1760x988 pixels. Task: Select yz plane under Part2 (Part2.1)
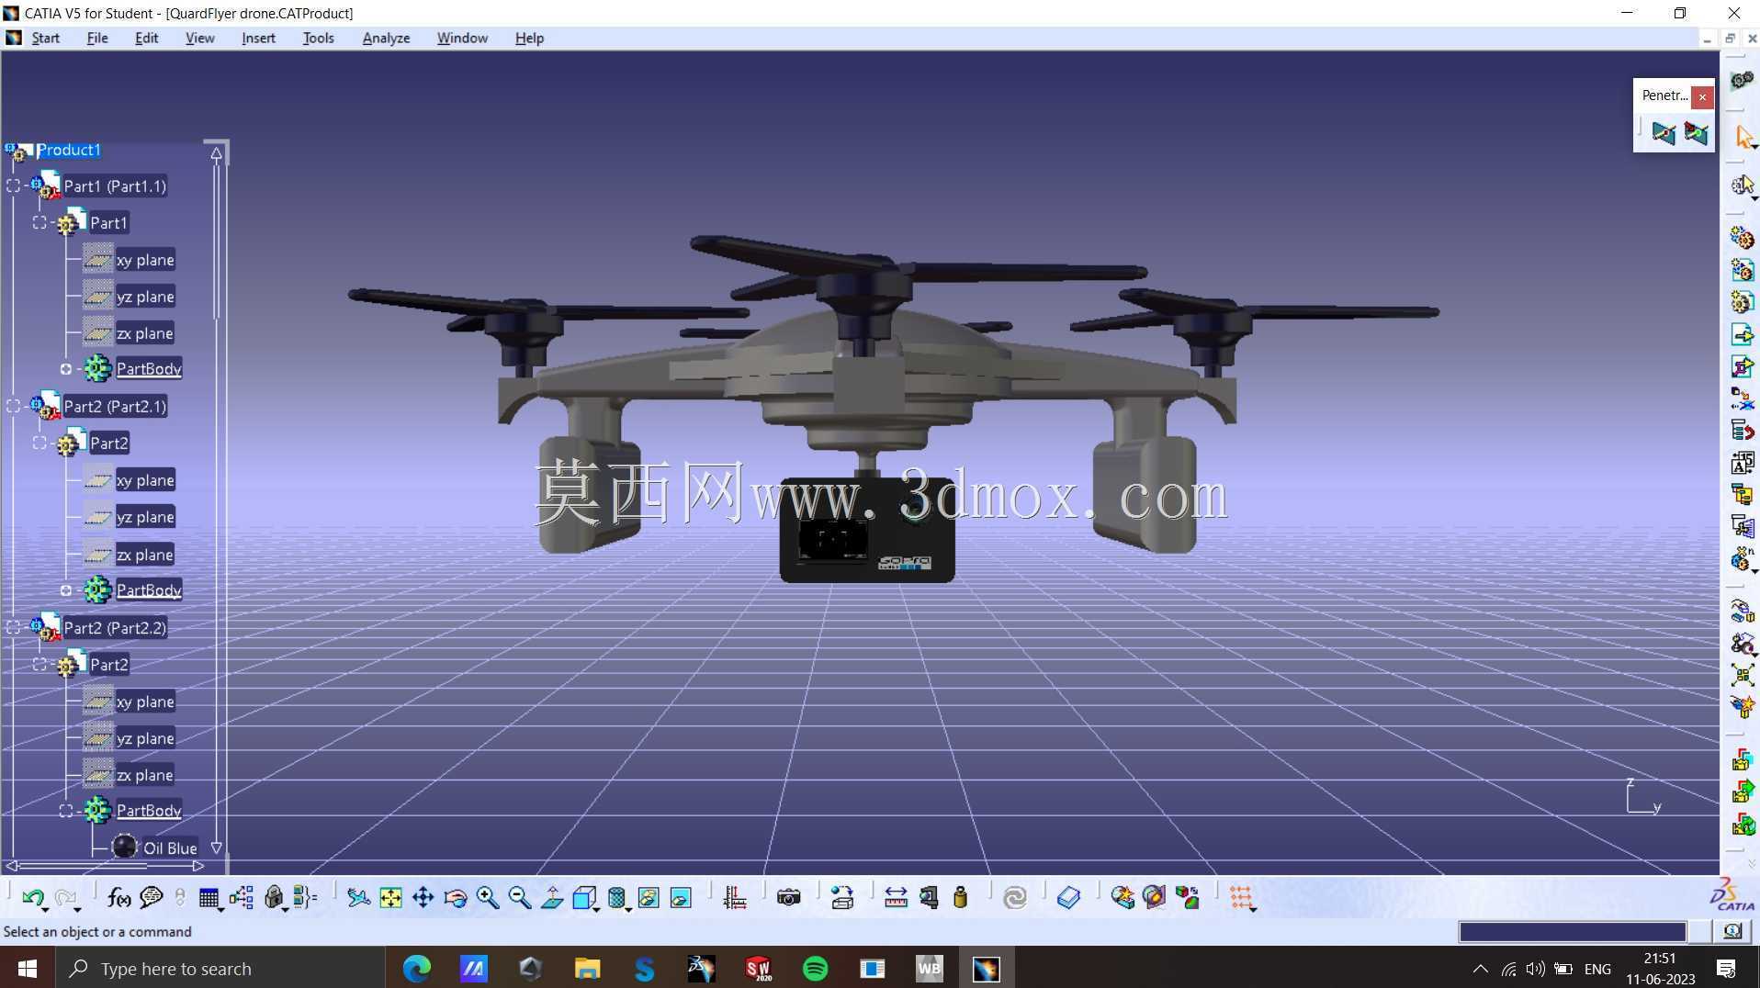click(x=145, y=517)
